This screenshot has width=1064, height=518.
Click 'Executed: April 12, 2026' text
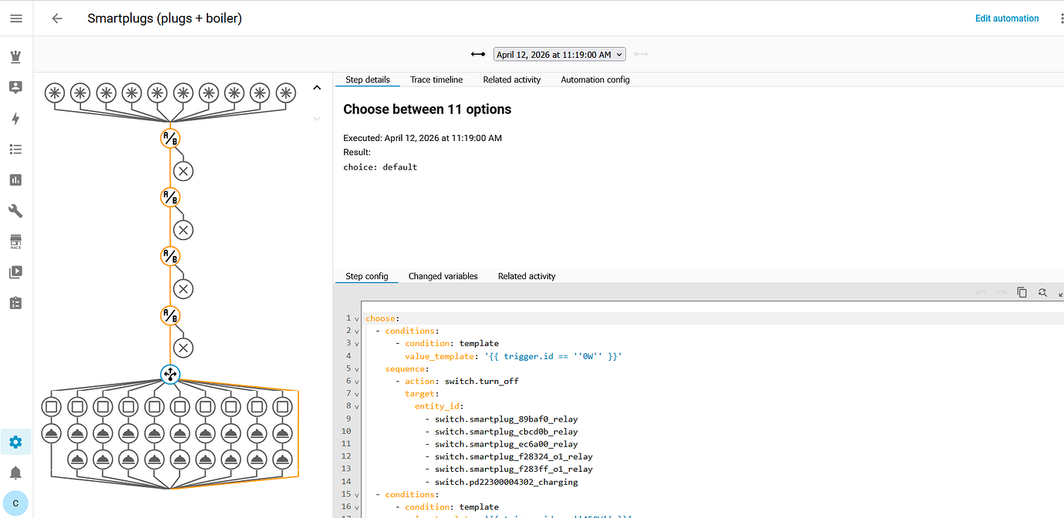423,138
